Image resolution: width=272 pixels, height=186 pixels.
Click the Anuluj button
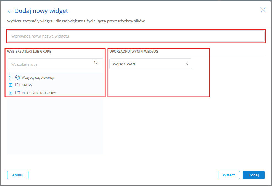18,175
